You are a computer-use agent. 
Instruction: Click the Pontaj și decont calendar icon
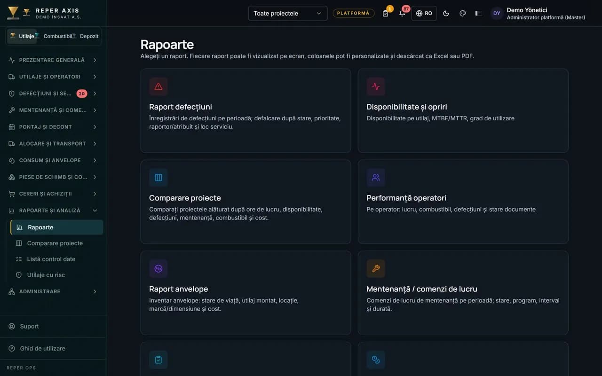[12, 127]
